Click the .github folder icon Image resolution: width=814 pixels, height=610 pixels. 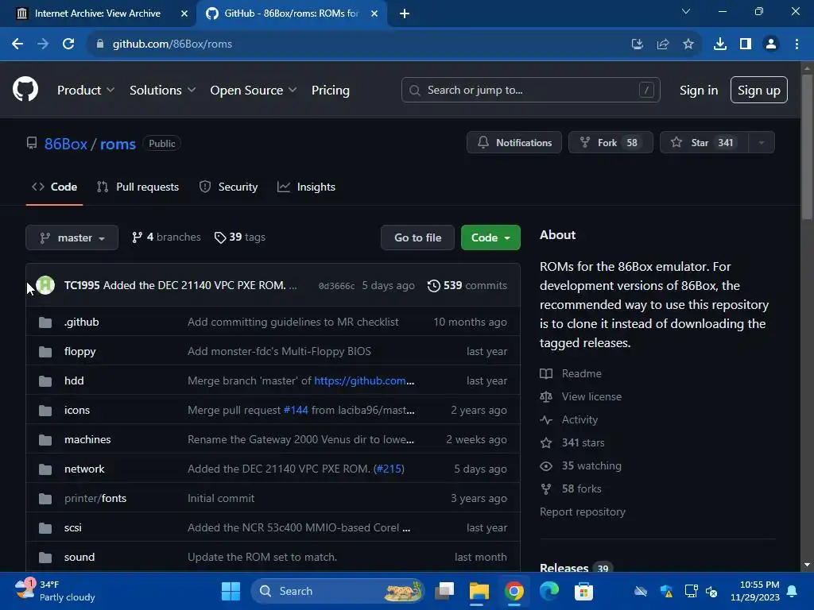tap(45, 322)
